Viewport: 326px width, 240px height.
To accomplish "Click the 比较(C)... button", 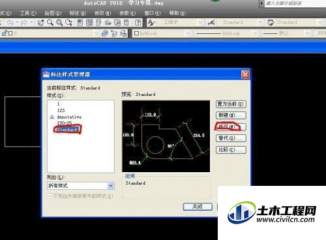I will [231, 150].
